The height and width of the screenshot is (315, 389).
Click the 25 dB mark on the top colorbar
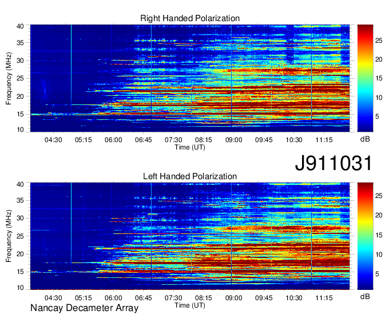coord(379,41)
